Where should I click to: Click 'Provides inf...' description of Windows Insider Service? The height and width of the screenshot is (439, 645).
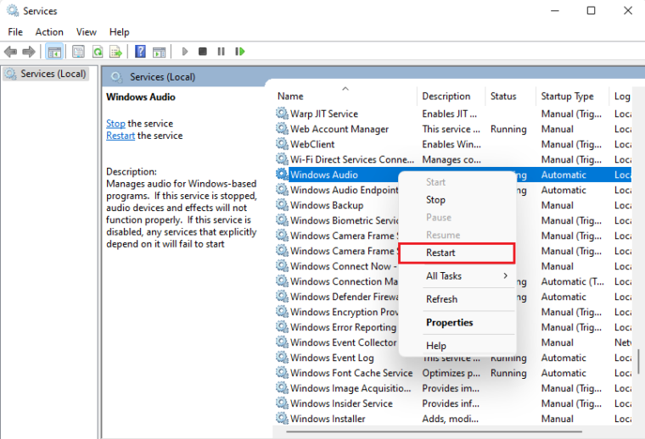451,403
